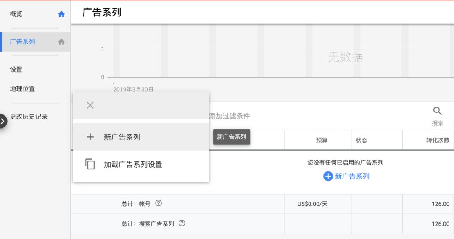Open the search magnifier icon
Image resolution: width=454 pixels, height=239 pixels.
[x=437, y=111]
